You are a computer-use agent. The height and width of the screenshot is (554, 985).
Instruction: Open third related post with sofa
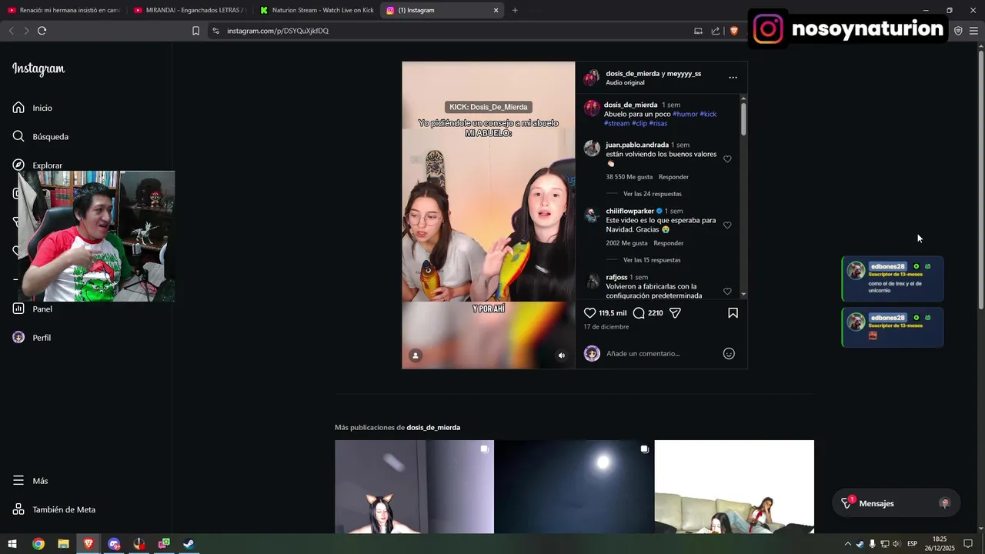pos(734,486)
